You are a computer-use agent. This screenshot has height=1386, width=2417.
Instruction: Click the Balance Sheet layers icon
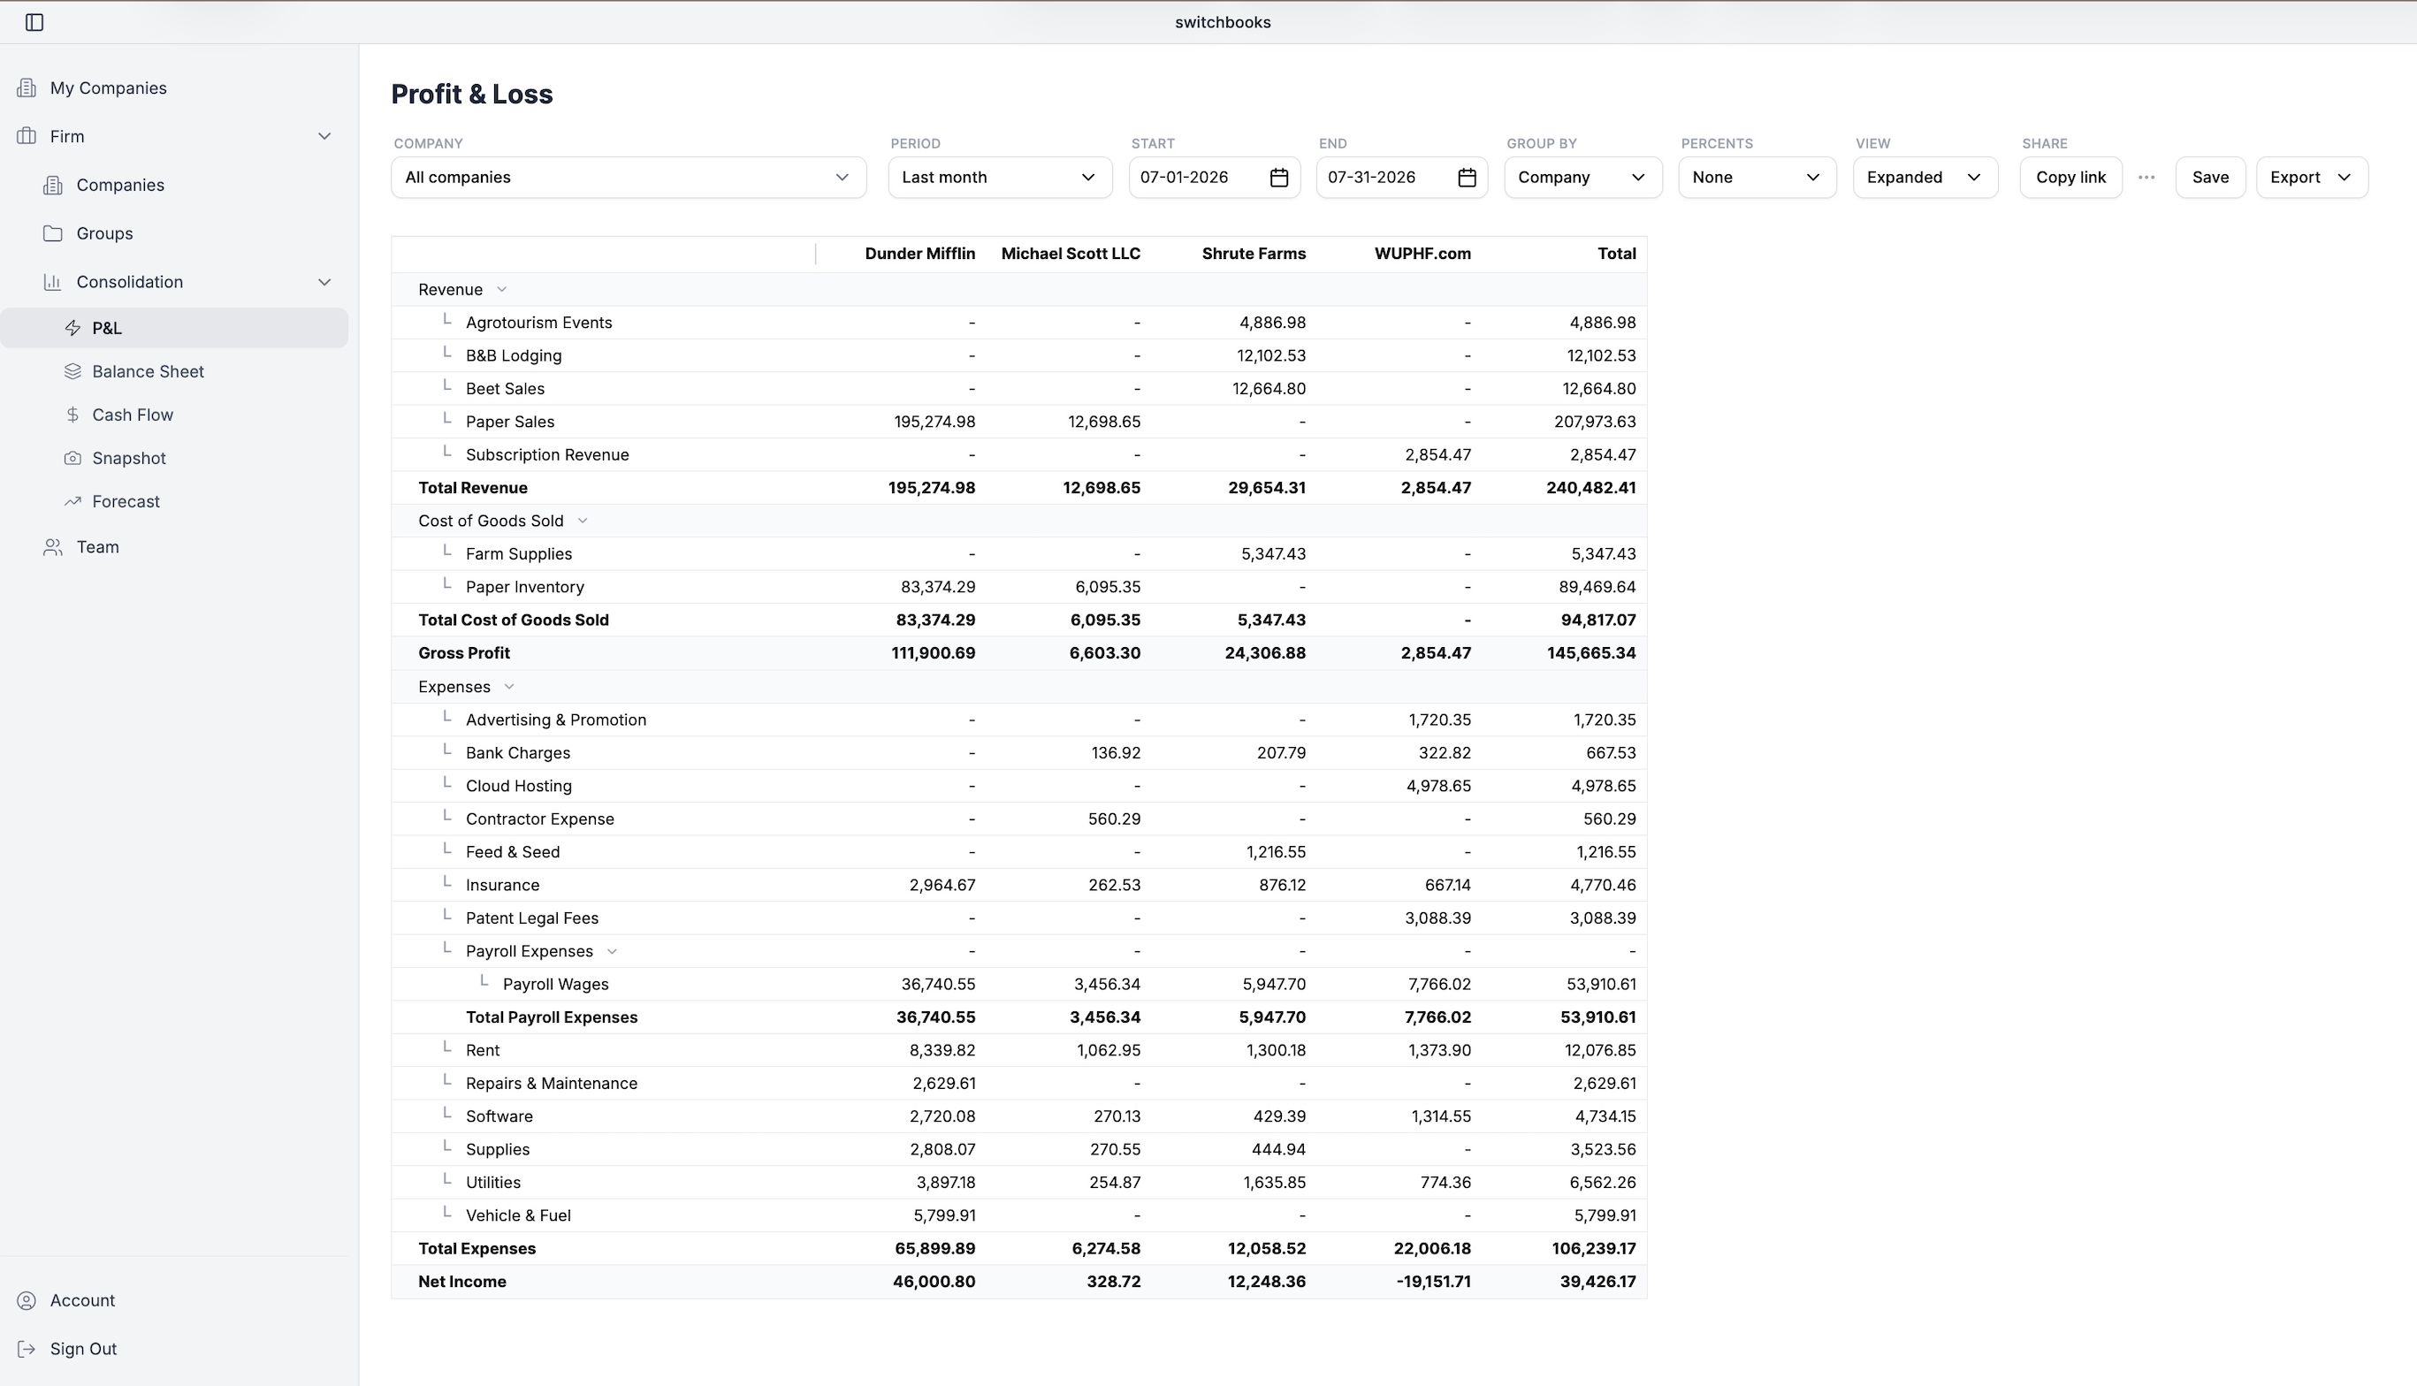click(72, 371)
